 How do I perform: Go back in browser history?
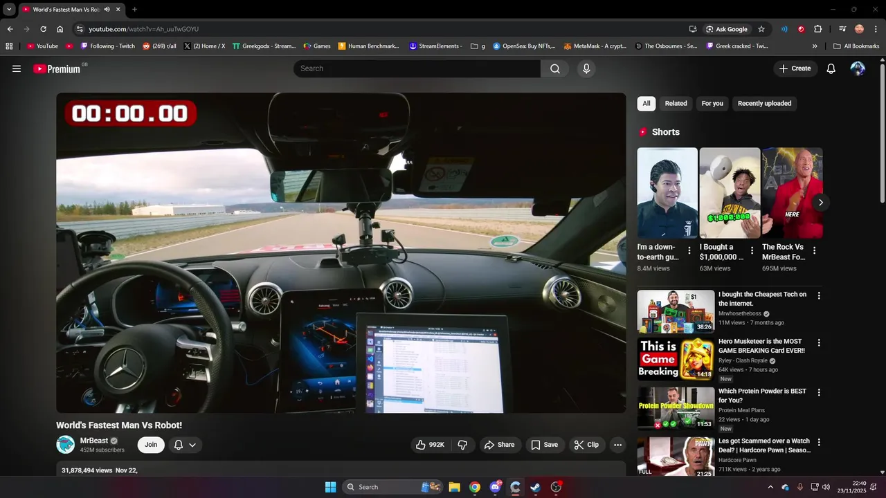[x=10, y=29]
